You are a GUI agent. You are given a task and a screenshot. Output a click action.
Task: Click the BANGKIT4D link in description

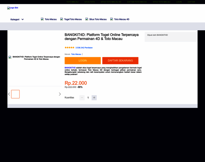[x=70, y=67]
